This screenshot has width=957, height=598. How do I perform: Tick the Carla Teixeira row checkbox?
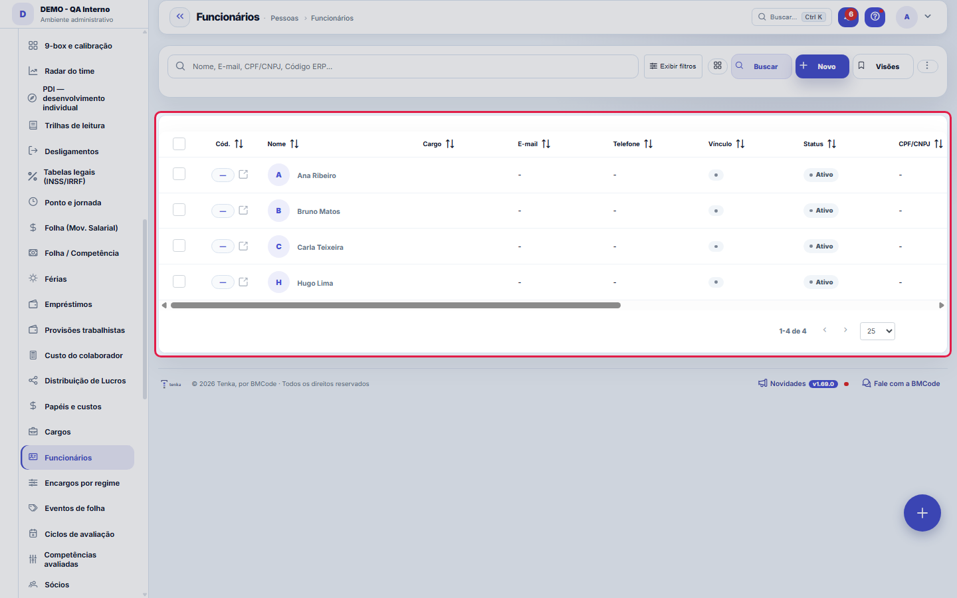(x=179, y=246)
